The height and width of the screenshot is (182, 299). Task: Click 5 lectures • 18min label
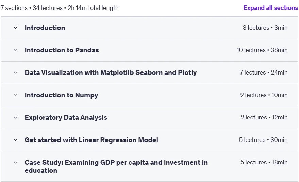[x=264, y=162]
